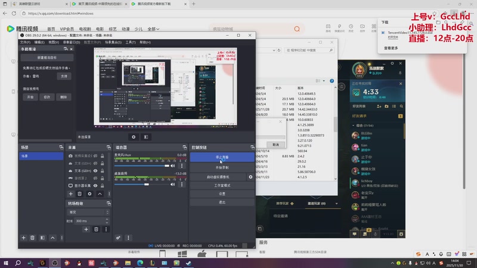The height and width of the screenshot is (268, 477).
Task: Move source up with Sources panel arrow icon
Action: coord(100,194)
